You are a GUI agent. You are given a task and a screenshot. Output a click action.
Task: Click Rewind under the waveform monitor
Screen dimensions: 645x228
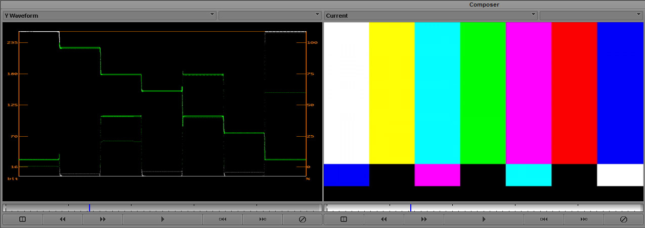[x=63, y=219]
